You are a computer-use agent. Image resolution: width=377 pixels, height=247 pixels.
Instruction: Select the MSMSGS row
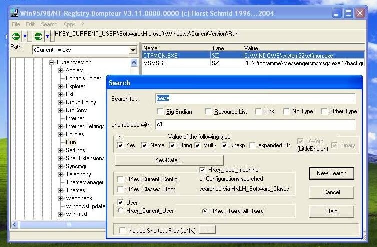click(x=253, y=63)
